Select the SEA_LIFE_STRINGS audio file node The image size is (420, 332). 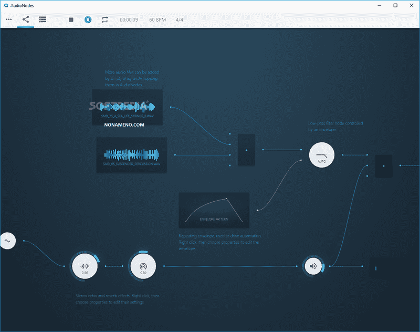(127, 107)
